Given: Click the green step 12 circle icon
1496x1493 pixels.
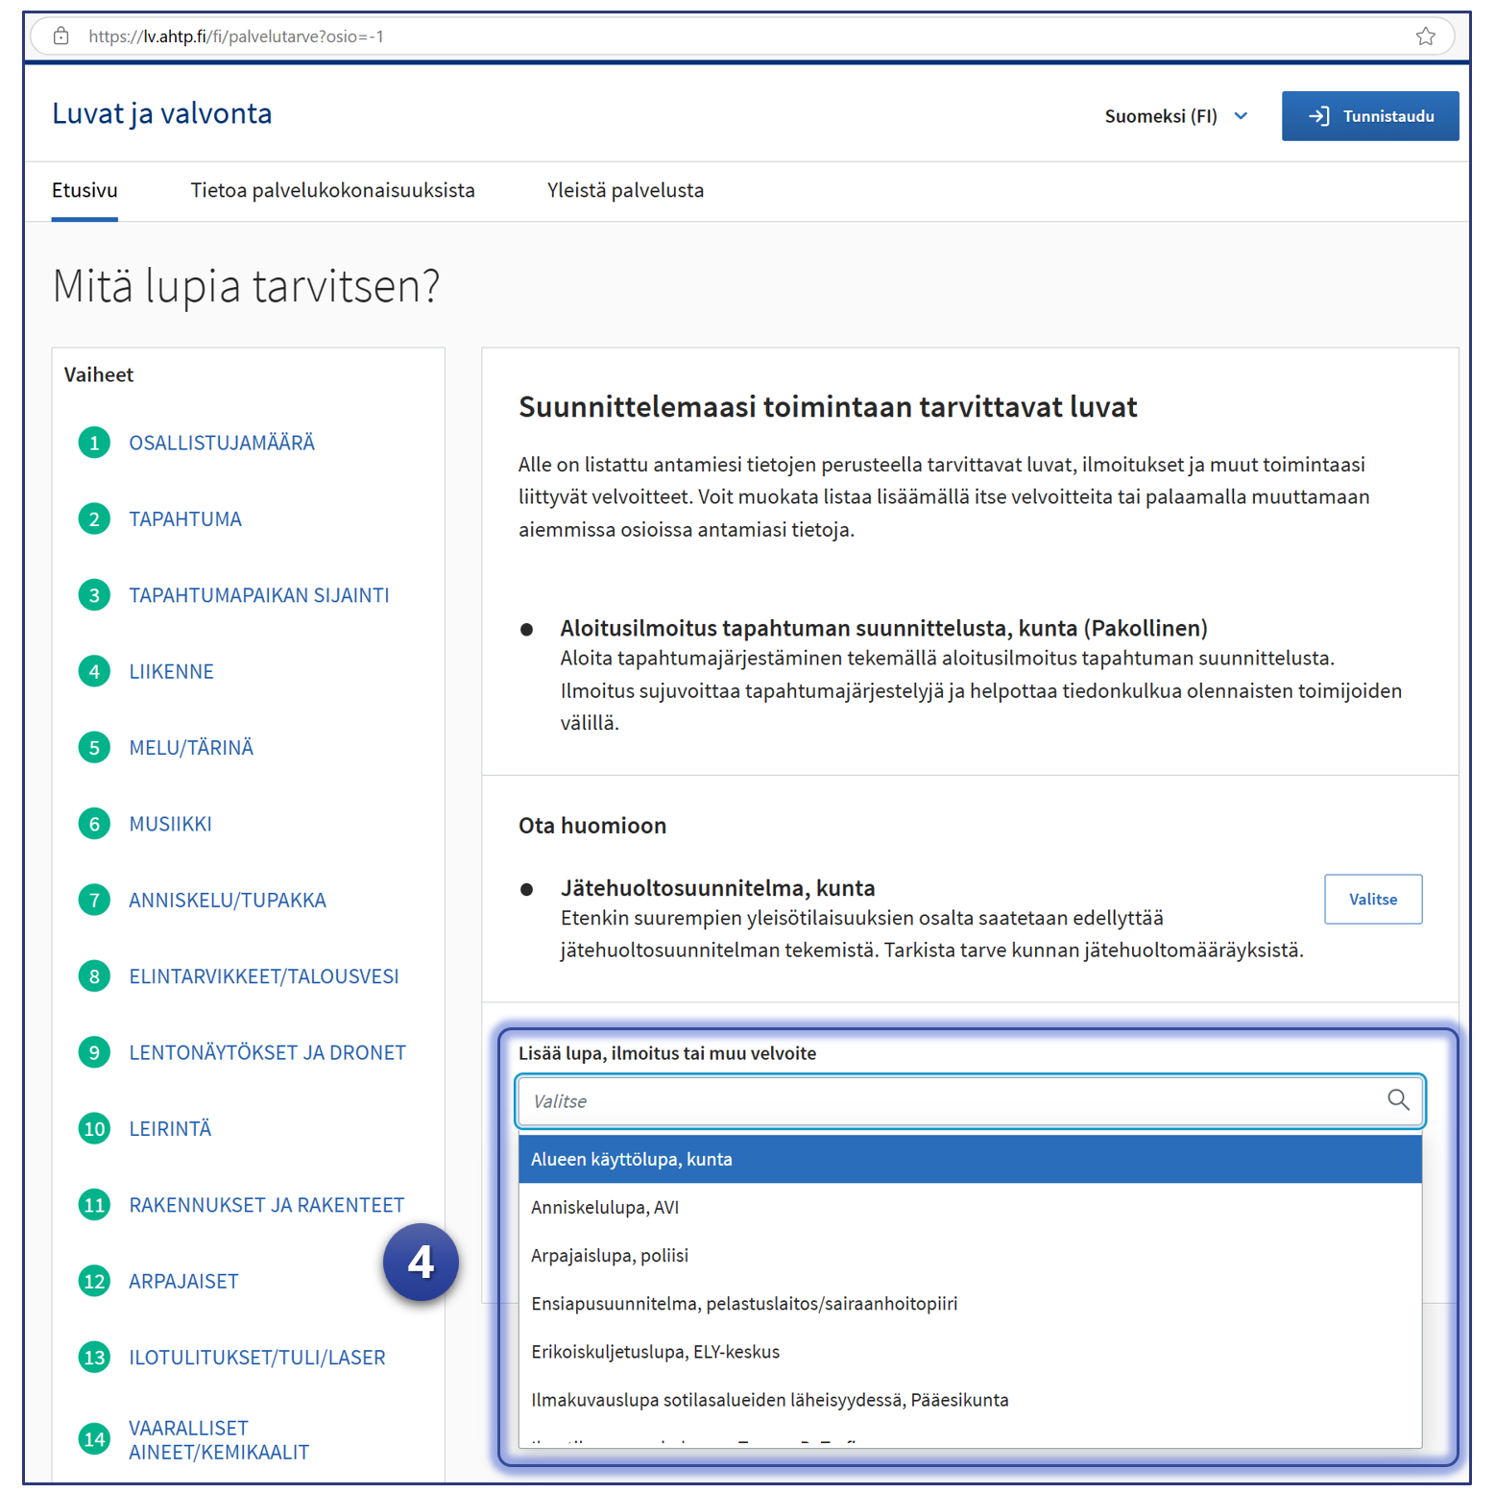Looking at the screenshot, I should coord(94,1281).
